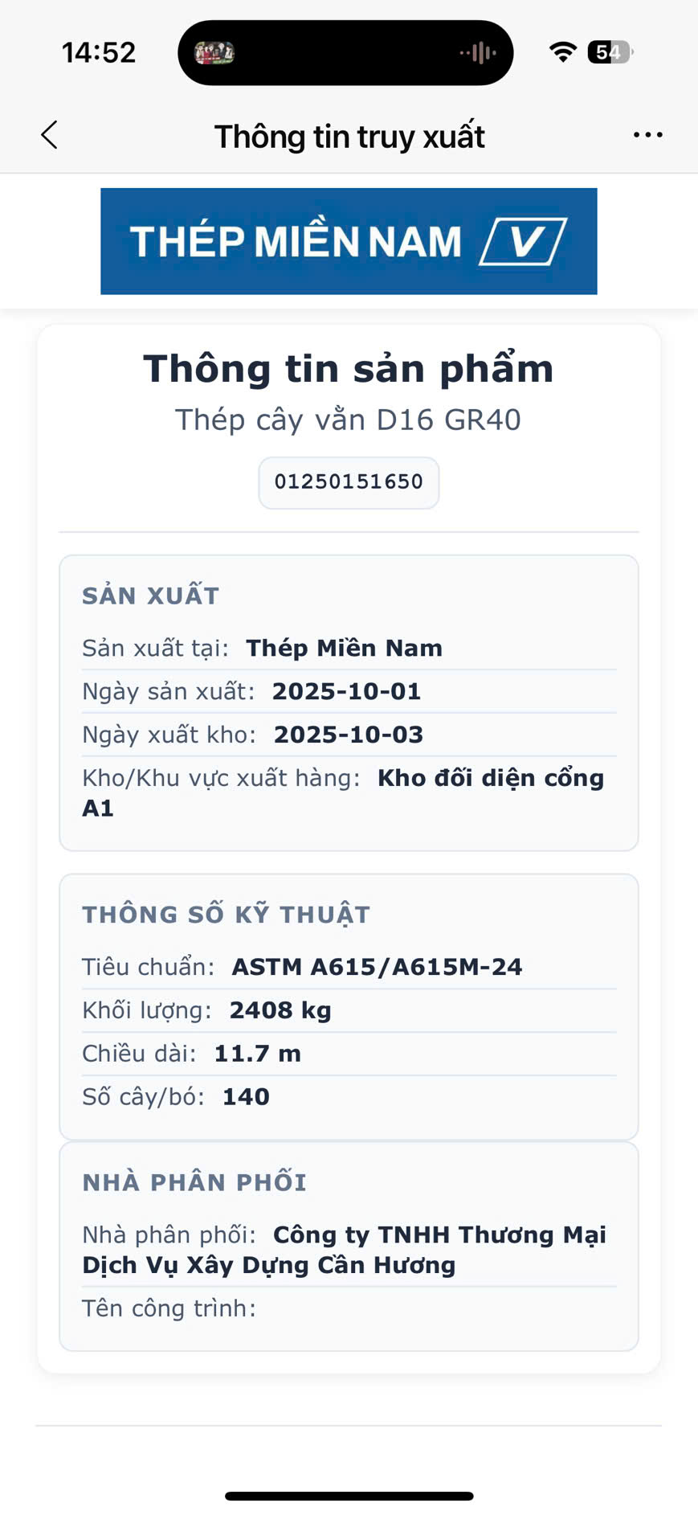Tap the "Sản xuất" section header

click(x=151, y=596)
